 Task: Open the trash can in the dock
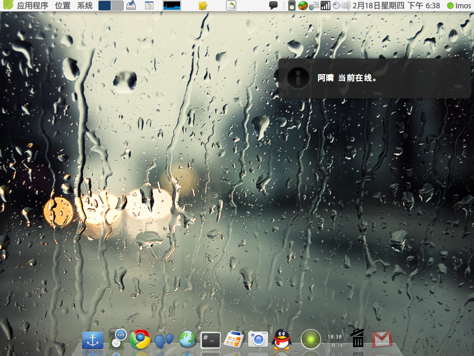(358, 338)
